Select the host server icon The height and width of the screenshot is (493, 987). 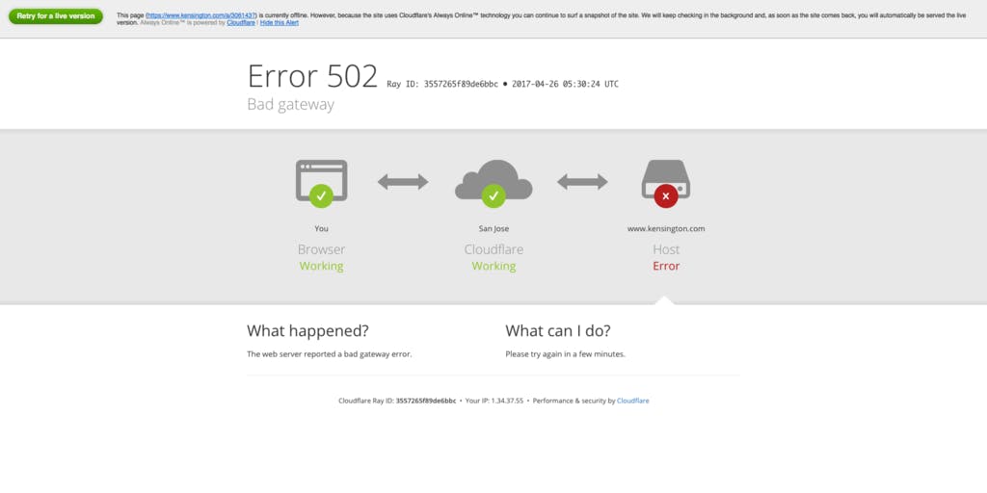pos(666,179)
